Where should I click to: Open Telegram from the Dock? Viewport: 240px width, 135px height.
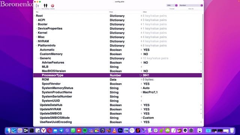point(61,130)
